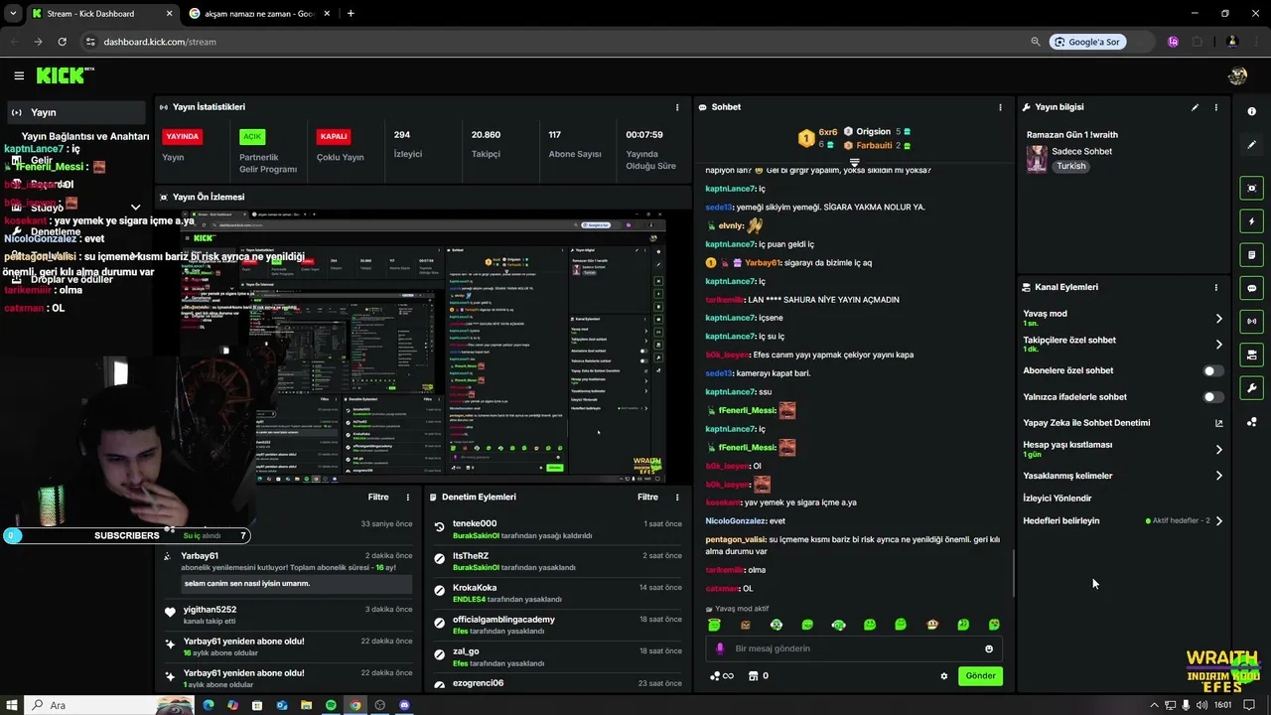
Task: Click the KICK logo
Action: 65,75
